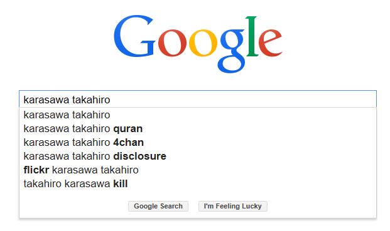Place cursor after 'takahiro' in the search field
Screen dimensions: 390x231
click(111, 100)
